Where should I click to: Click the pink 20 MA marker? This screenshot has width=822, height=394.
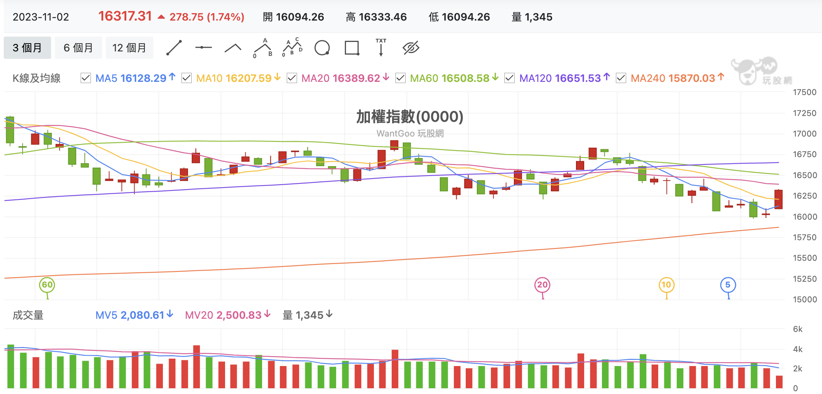(x=543, y=285)
